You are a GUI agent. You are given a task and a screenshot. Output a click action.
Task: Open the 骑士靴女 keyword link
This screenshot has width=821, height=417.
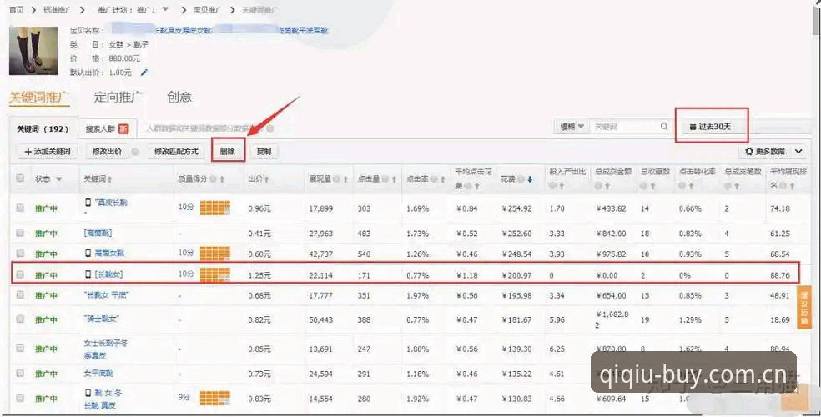pos(102,319)
